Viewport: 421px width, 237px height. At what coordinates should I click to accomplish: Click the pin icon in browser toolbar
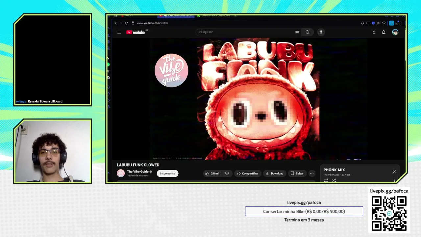pos(362,23)
